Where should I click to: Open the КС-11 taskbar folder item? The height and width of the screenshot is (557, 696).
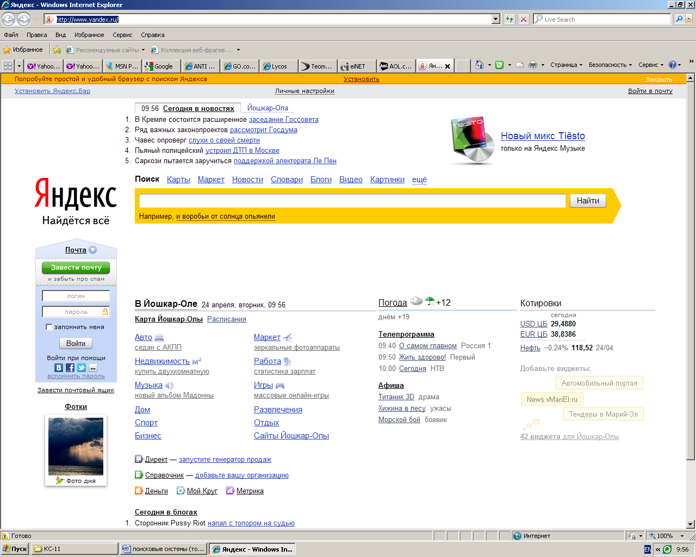[x=74, y=549]
